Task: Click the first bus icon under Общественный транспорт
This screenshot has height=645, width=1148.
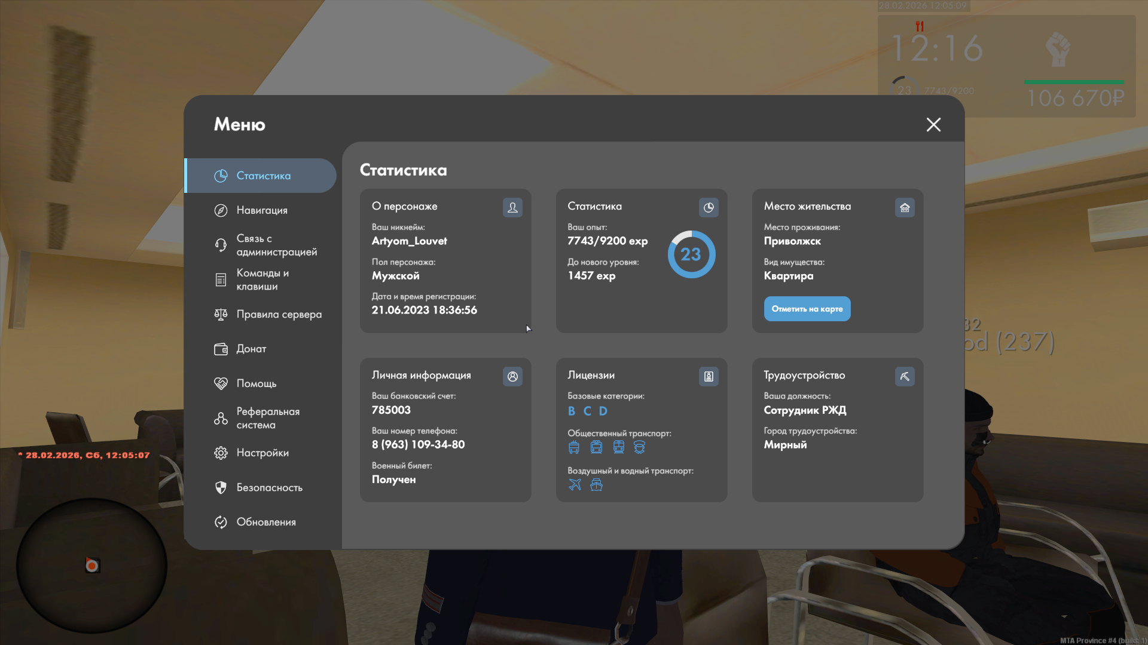Action: pyautogui.click(x=574, y=447)
